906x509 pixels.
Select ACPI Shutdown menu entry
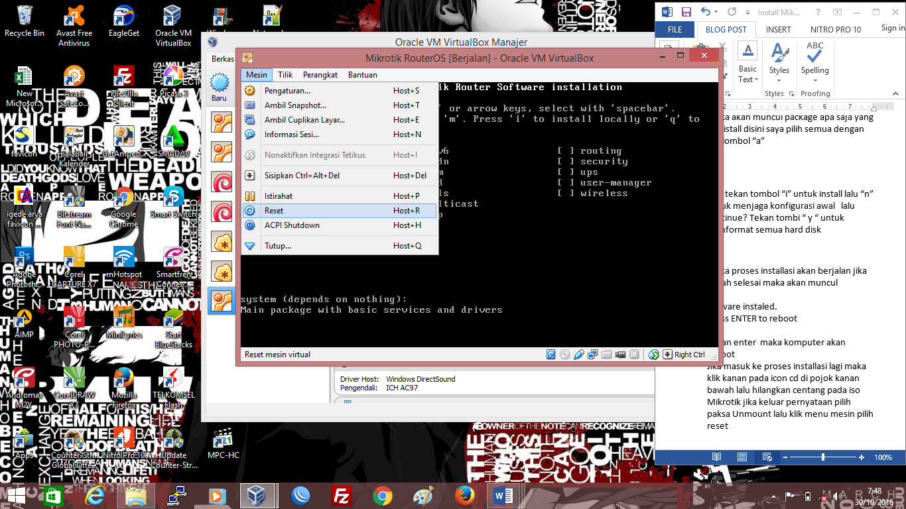(340, 225)
